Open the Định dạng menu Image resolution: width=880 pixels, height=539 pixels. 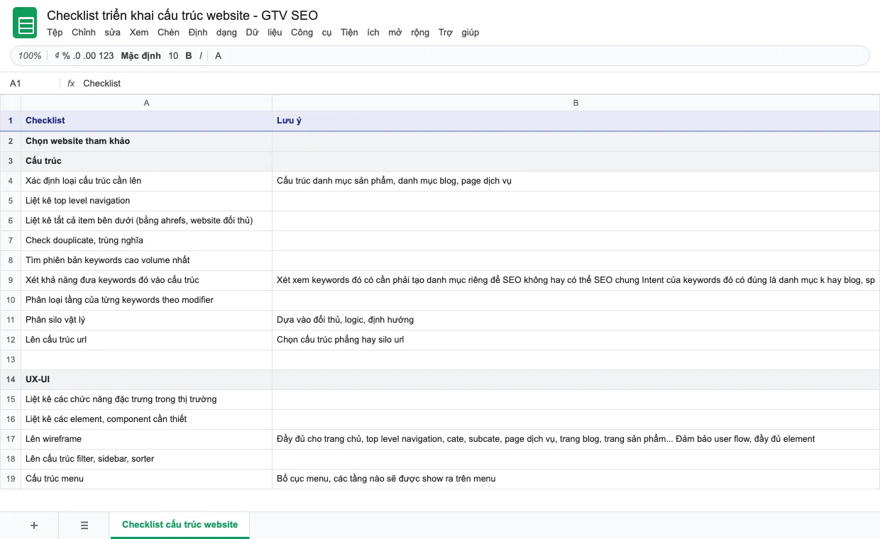pyautogui.click(x=212, y=32)
